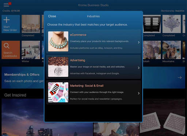Open the completed chairs order thumbnail
The height and width of the screenshot is (136, 187).
pos(31,24)
